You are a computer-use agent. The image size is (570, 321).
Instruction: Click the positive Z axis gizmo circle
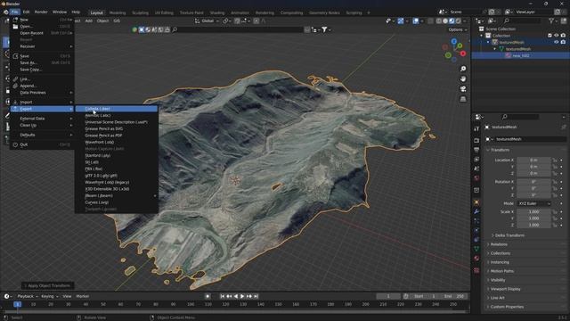[x=454, y=42]
